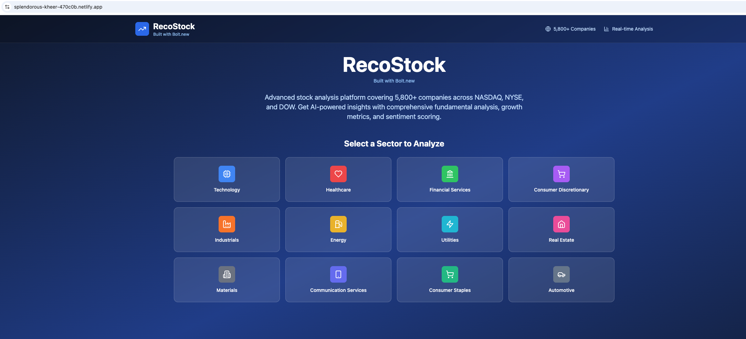Select the Technology sector label
The width and height of the screenshot is (746, 339).
227,190
